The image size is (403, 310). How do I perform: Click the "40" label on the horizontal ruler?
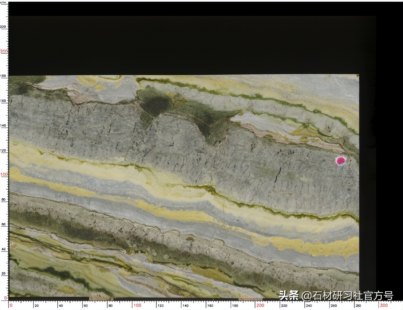point(61,306)
